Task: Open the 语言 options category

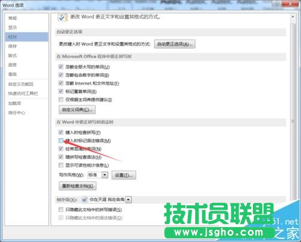Action: [26, 65]
